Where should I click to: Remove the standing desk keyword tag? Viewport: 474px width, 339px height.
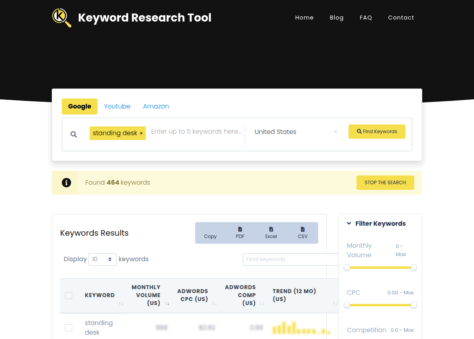click(x=141, y=133)
